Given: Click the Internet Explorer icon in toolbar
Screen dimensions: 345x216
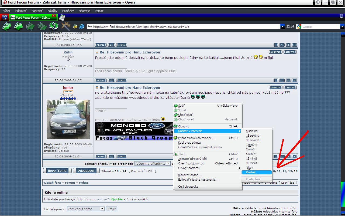Looking at the screenshot, I should [x=82, y=26].
